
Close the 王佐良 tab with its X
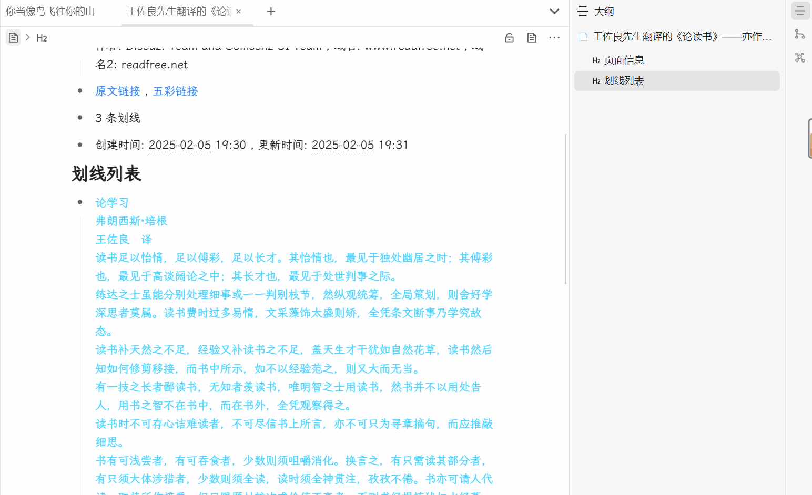tap(238, 11)
